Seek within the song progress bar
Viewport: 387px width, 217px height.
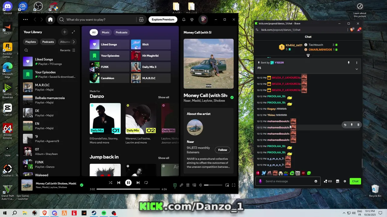[128, 189]
